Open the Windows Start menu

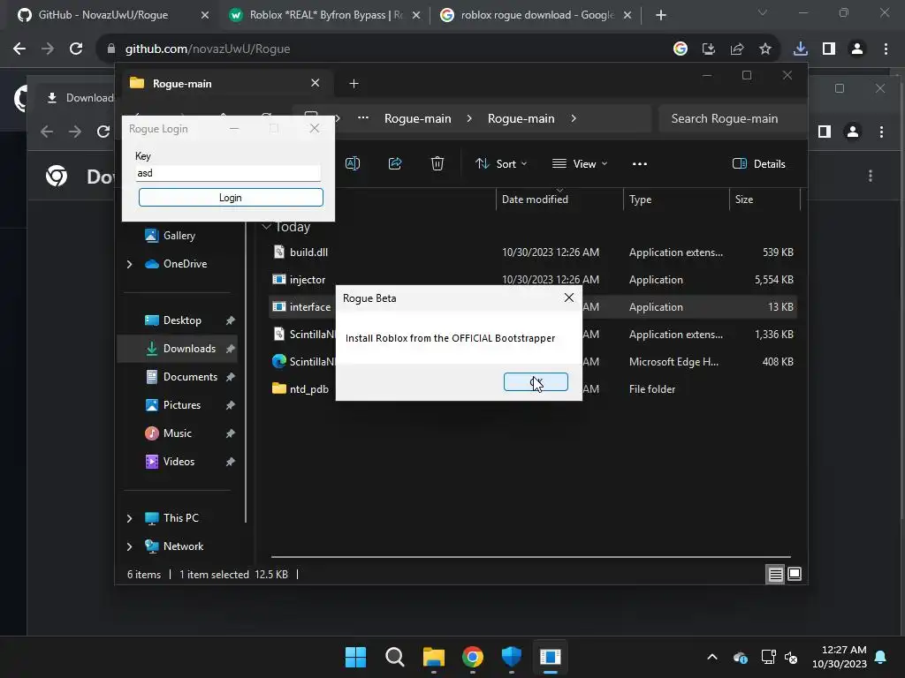(x=355, y=657)
